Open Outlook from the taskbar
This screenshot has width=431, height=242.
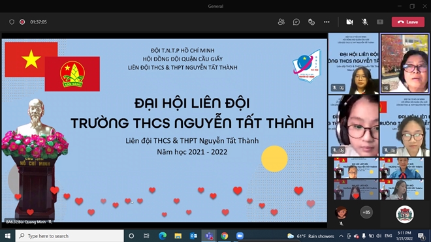[x=193, y=236]
